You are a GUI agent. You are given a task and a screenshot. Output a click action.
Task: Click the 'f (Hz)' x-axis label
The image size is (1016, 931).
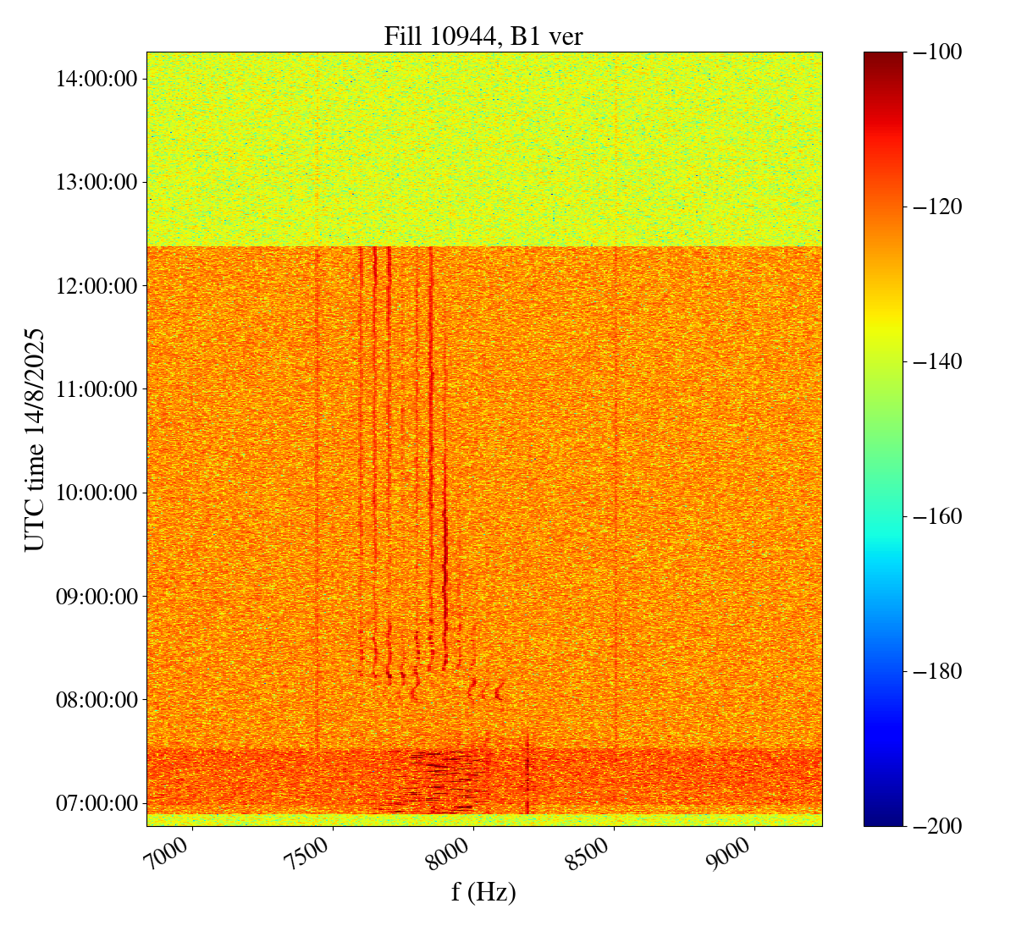point(483,891)
